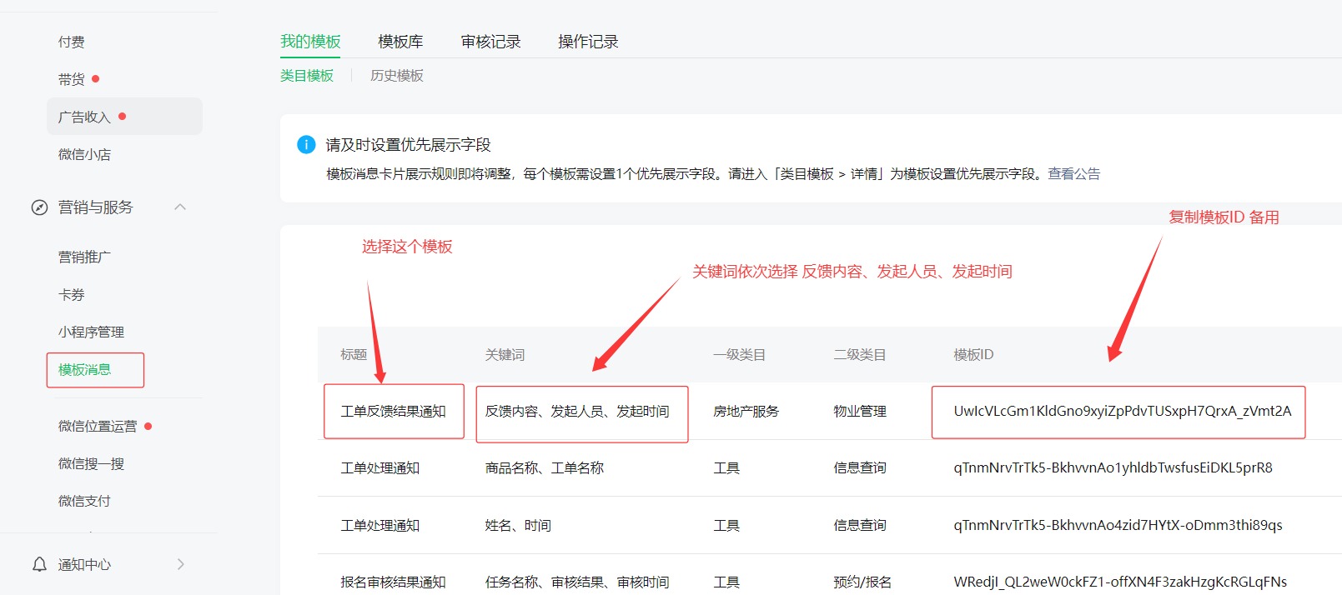Open 营销推广 menu item
This screenshot has width=1342, height=595.
[x=84, y=257]
